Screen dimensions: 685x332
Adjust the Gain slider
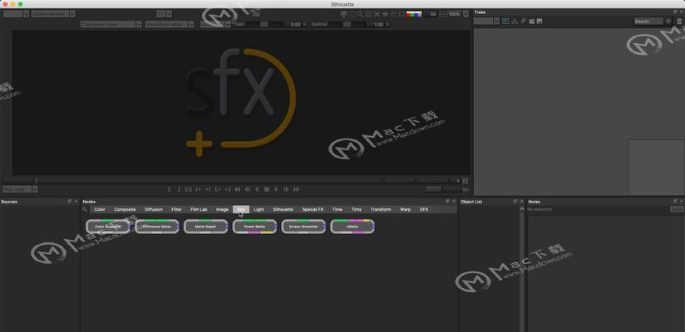(x=264, y=24)
